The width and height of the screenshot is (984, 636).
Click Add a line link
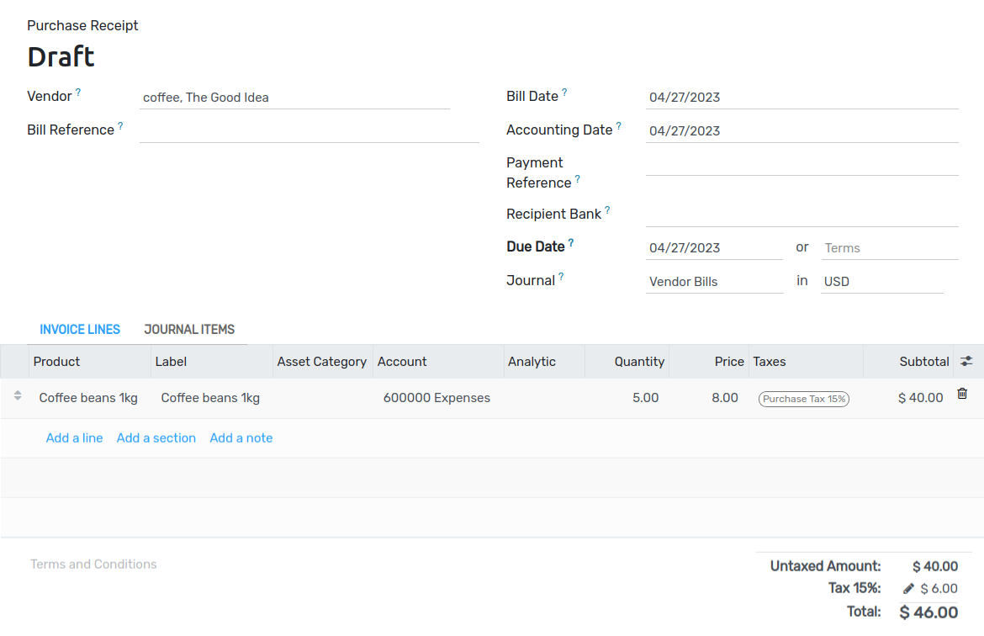(x=74, y=438)
